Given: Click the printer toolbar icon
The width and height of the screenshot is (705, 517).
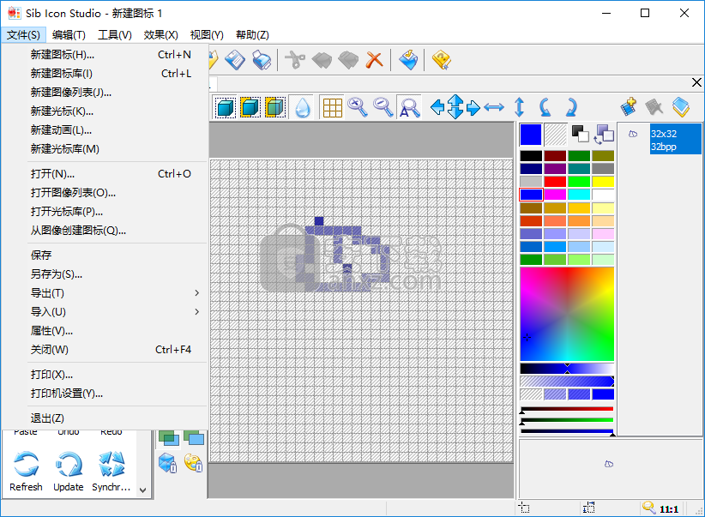Looking at the screenshot, I should (x=262, y=59).
